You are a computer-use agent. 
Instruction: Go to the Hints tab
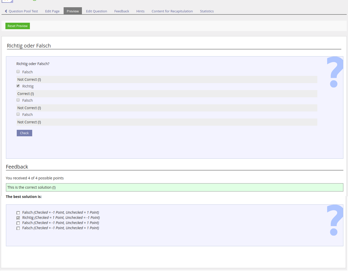pyautogui.click(x=140, y=11)
